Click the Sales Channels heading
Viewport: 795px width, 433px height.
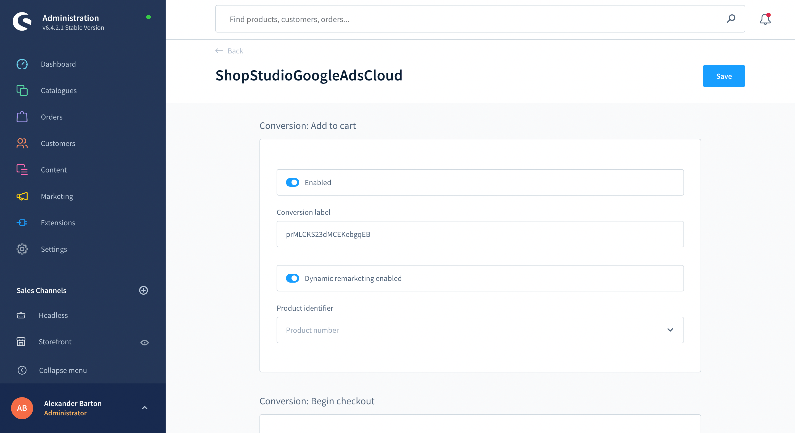pos(41,290)
